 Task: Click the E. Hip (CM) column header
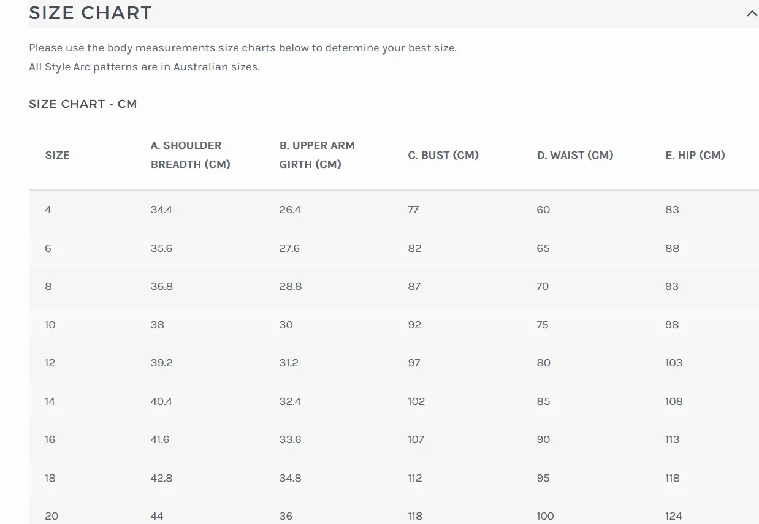click(x=695, y=155)
